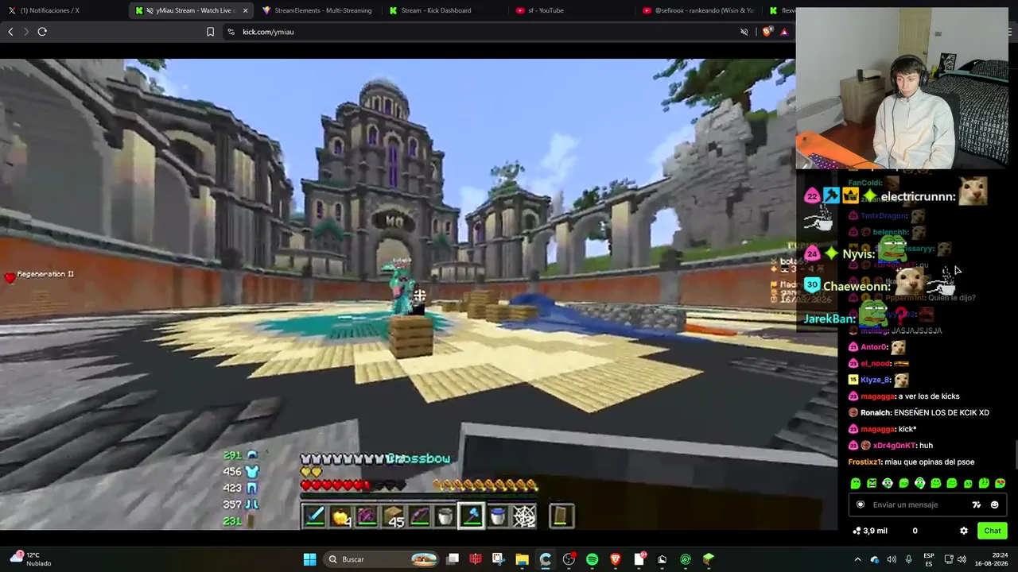
Task: Open the site settings icon beside kick.com/ymiau
Action: [231, 32]
